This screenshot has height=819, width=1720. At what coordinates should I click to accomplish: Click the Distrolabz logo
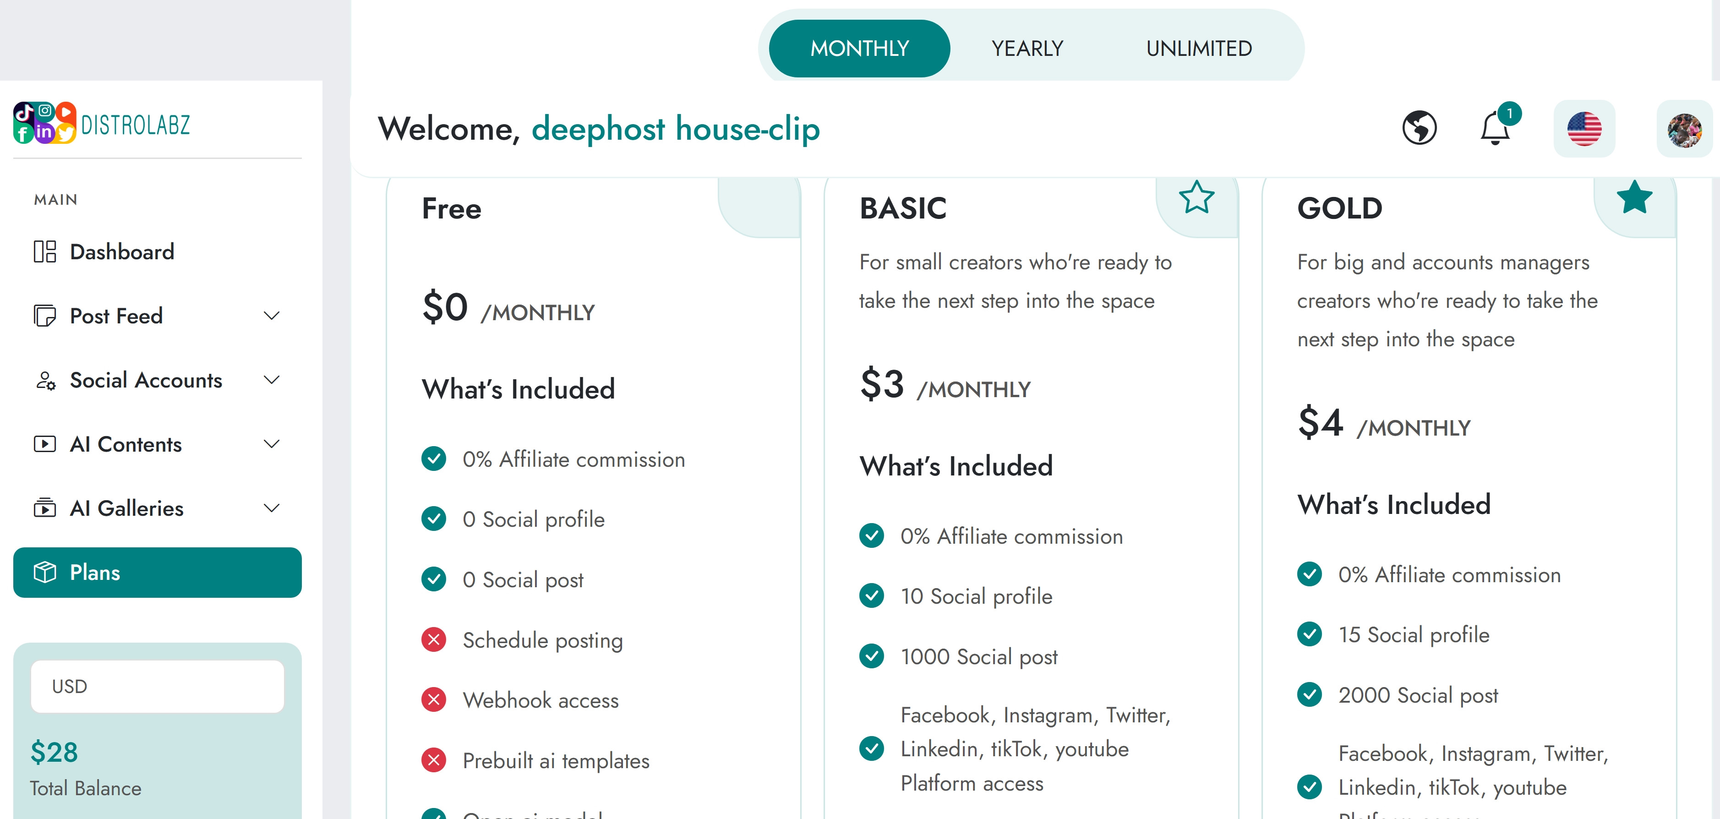[x=102, y=124]
